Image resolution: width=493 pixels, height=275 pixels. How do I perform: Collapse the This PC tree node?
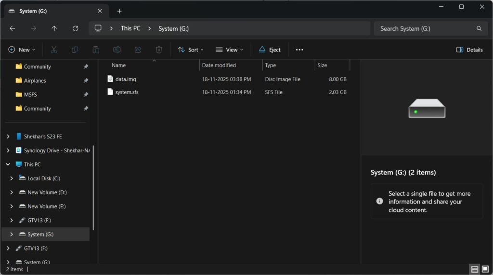(x=8, y=164)
